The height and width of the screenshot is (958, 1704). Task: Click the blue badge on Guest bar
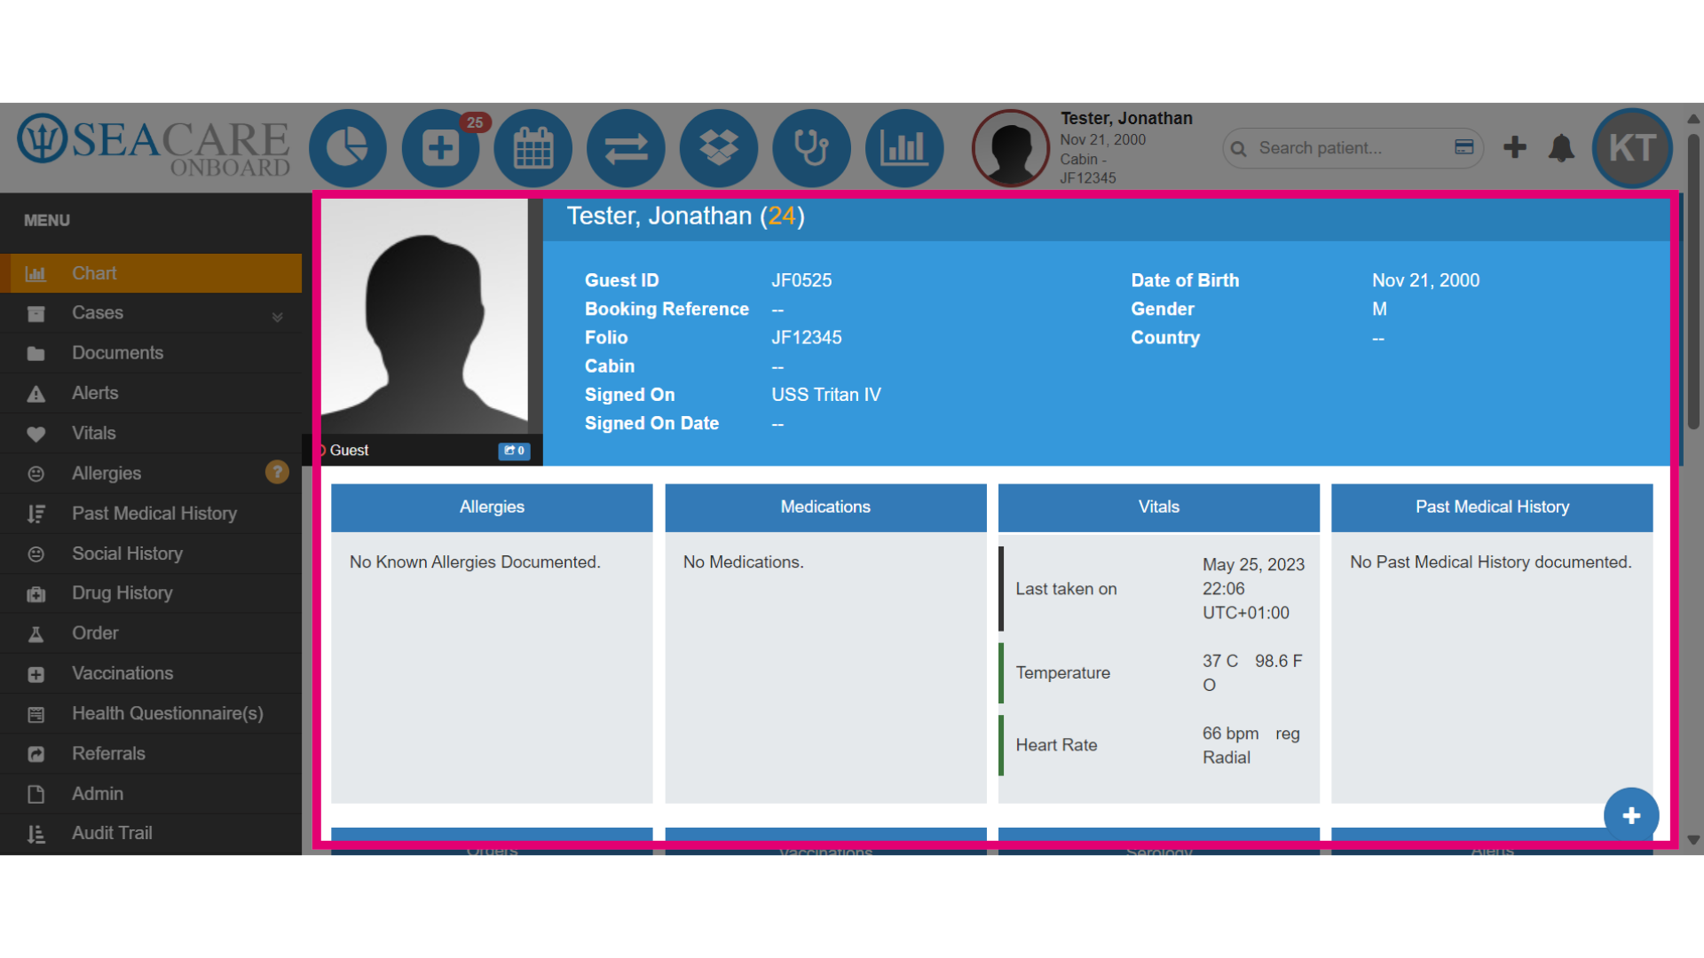[514, 451]
